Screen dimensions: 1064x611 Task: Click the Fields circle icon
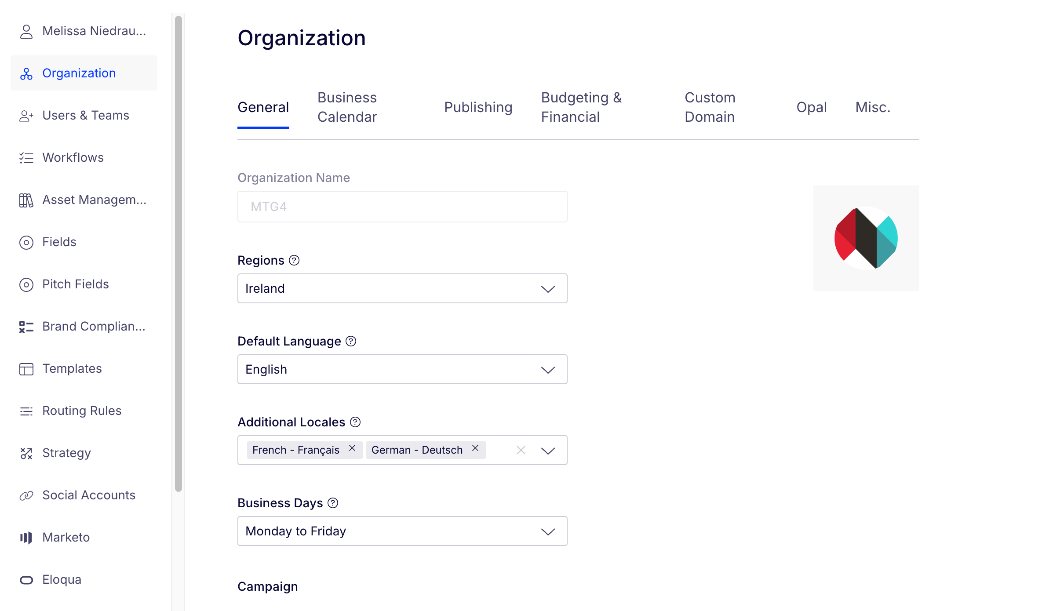point(26,242)
